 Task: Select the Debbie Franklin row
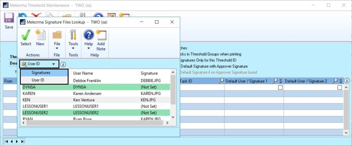click(96, 80)
